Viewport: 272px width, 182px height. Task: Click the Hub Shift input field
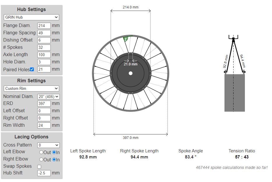pos(44,173)
